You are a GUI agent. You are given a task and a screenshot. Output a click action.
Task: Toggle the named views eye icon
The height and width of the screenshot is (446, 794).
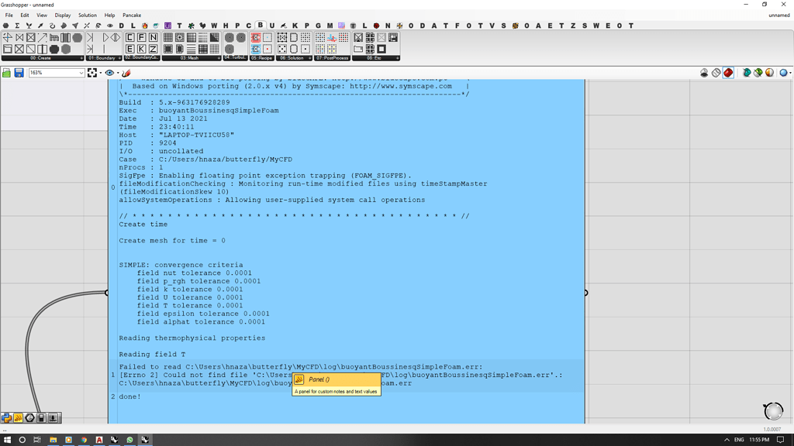pyautogui.click(x=109, y=73)
